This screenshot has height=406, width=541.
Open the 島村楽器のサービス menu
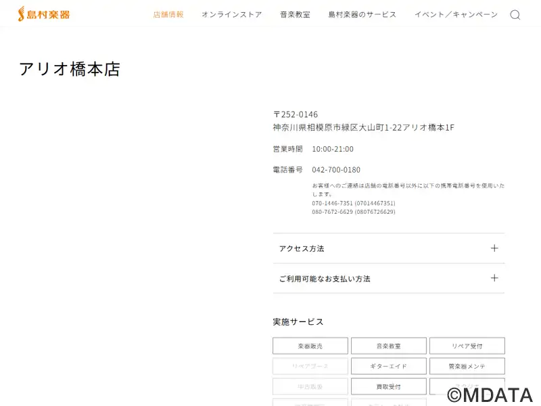(x=362, y=14)
